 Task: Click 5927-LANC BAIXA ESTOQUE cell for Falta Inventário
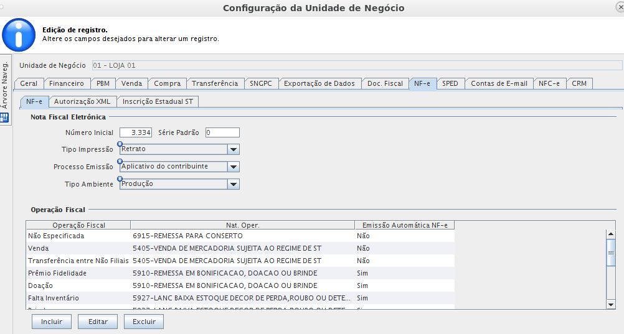coord(242,298)
